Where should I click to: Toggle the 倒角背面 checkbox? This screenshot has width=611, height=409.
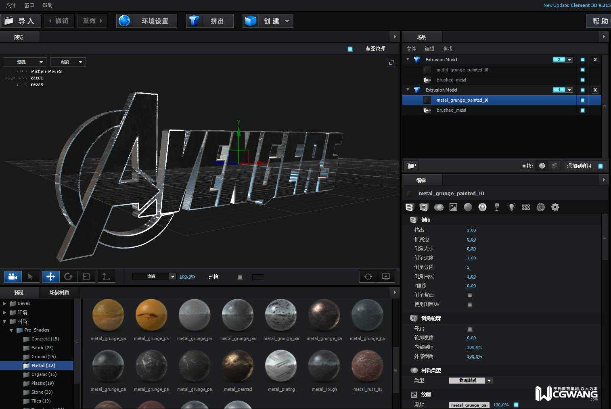470,295
